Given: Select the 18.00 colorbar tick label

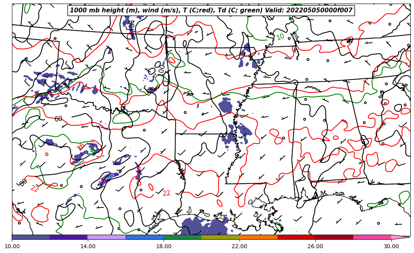Looking at the screenshot, I should pyautogui.click(x=164, y=246).
